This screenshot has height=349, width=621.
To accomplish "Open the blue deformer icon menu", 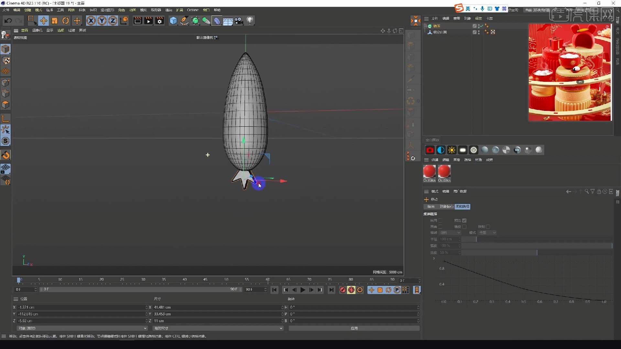I will [217, 21].
